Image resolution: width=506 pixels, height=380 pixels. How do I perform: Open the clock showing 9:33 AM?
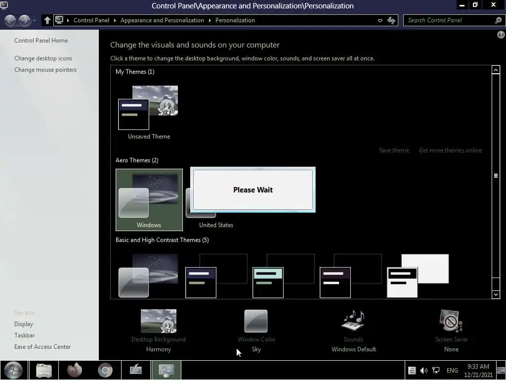(x=478, y=371)
